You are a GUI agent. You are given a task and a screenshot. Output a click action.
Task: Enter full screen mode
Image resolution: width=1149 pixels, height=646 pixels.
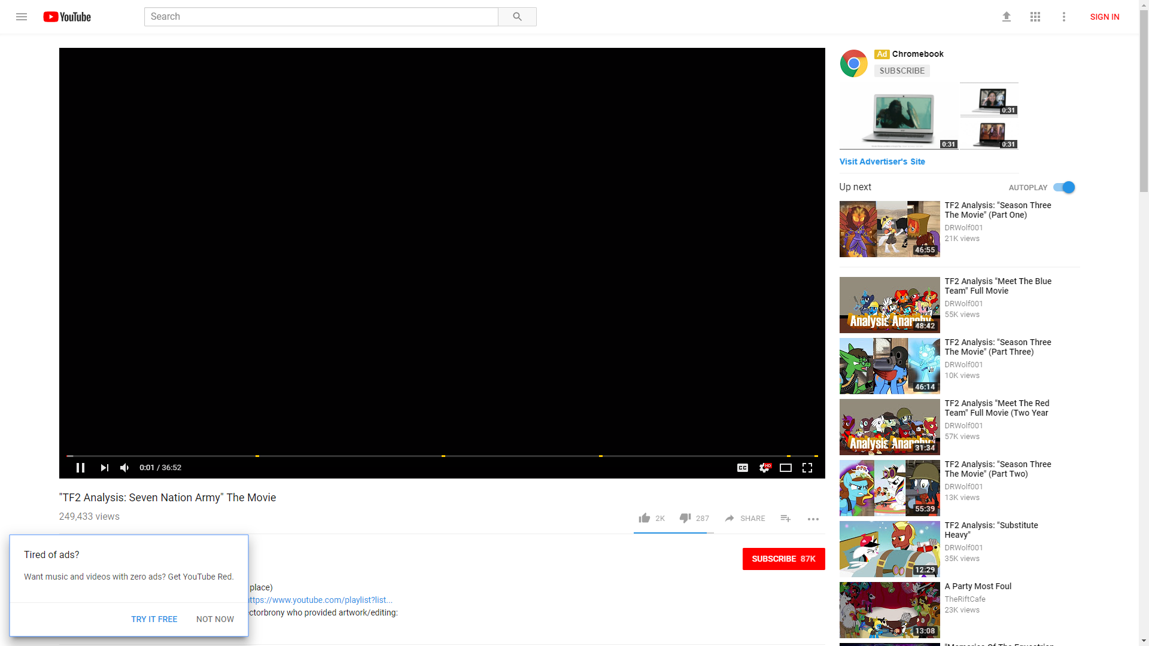pos(807,468)
